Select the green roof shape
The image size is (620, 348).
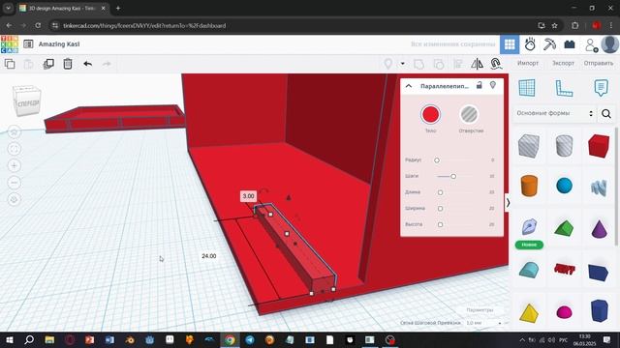point(564,228)
